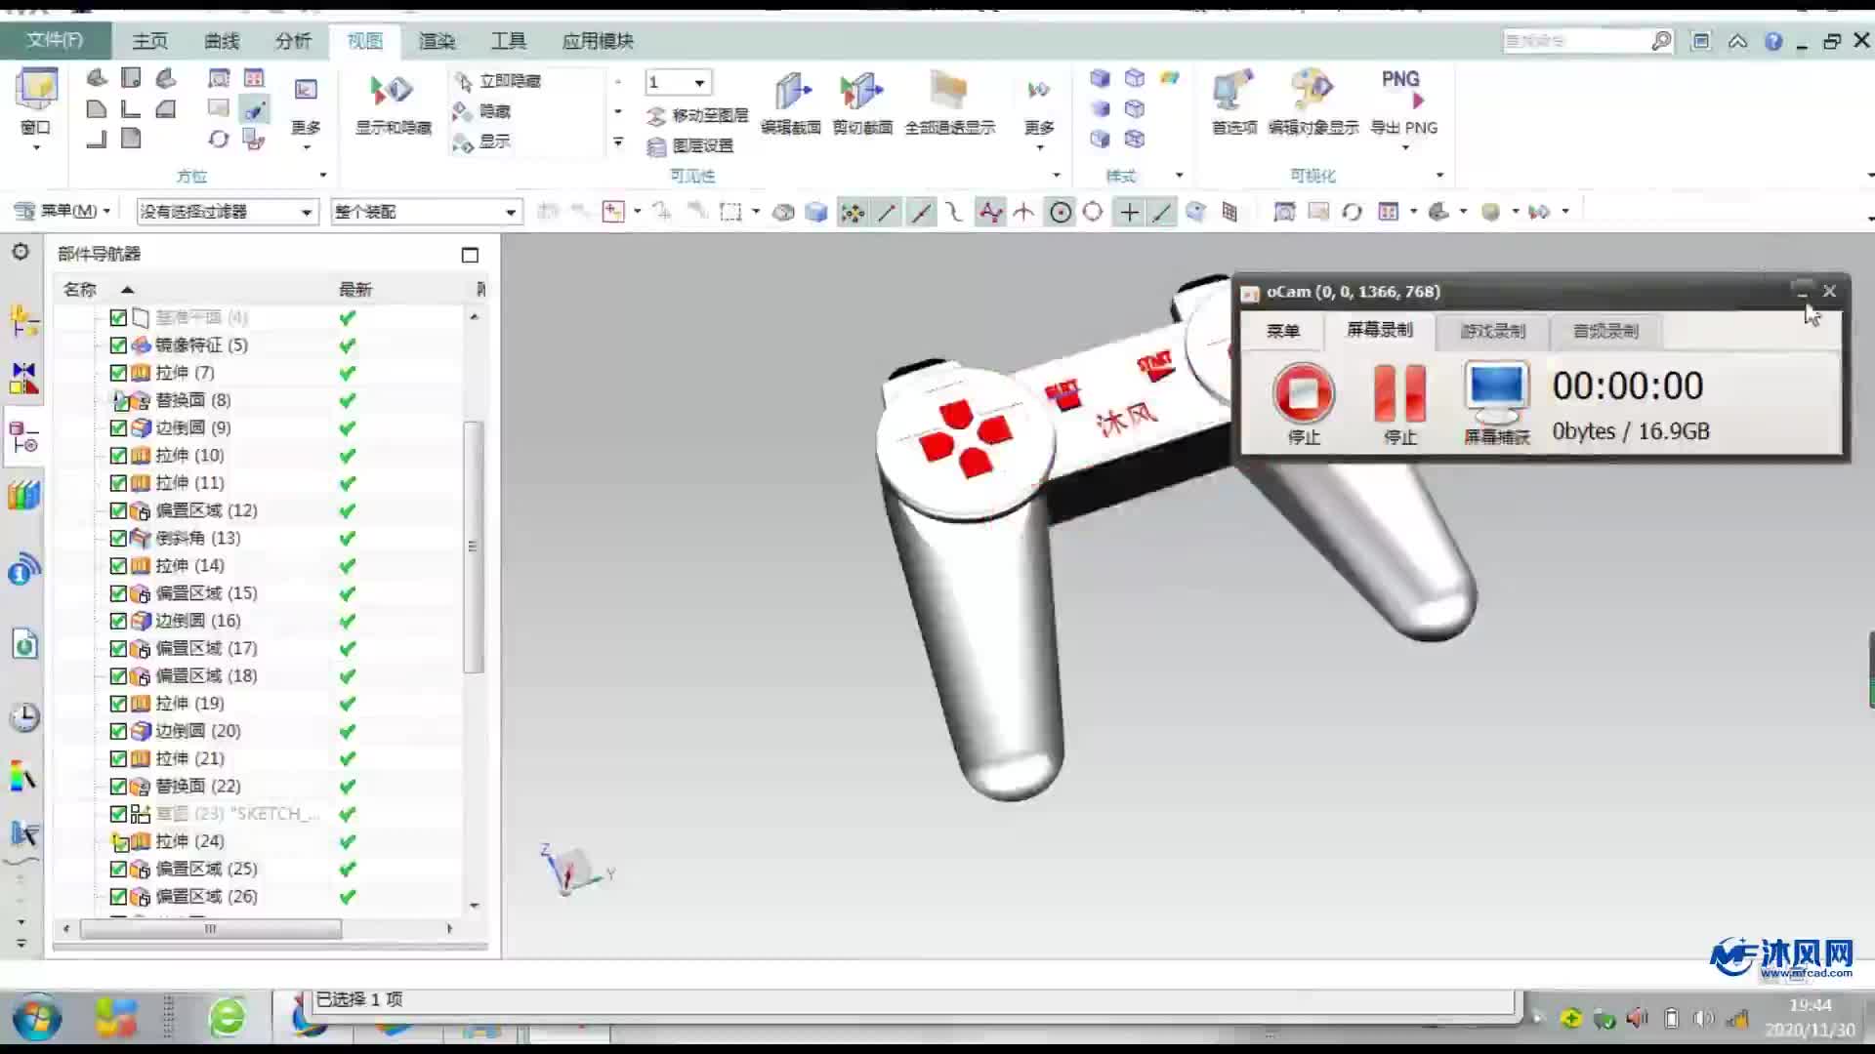Click the red 停止 record button in oCam
This screenshot has height=1054, width=1875.
click(1304, 392)
